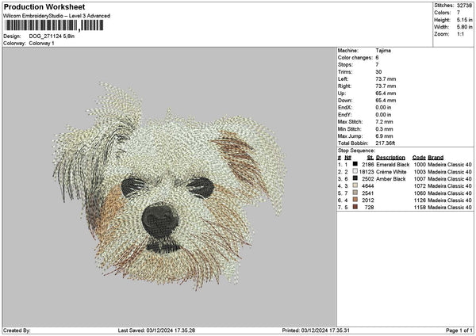Click design name 'DOG_271124 5,8in'

pyautogui.click(x=52, y=36)
